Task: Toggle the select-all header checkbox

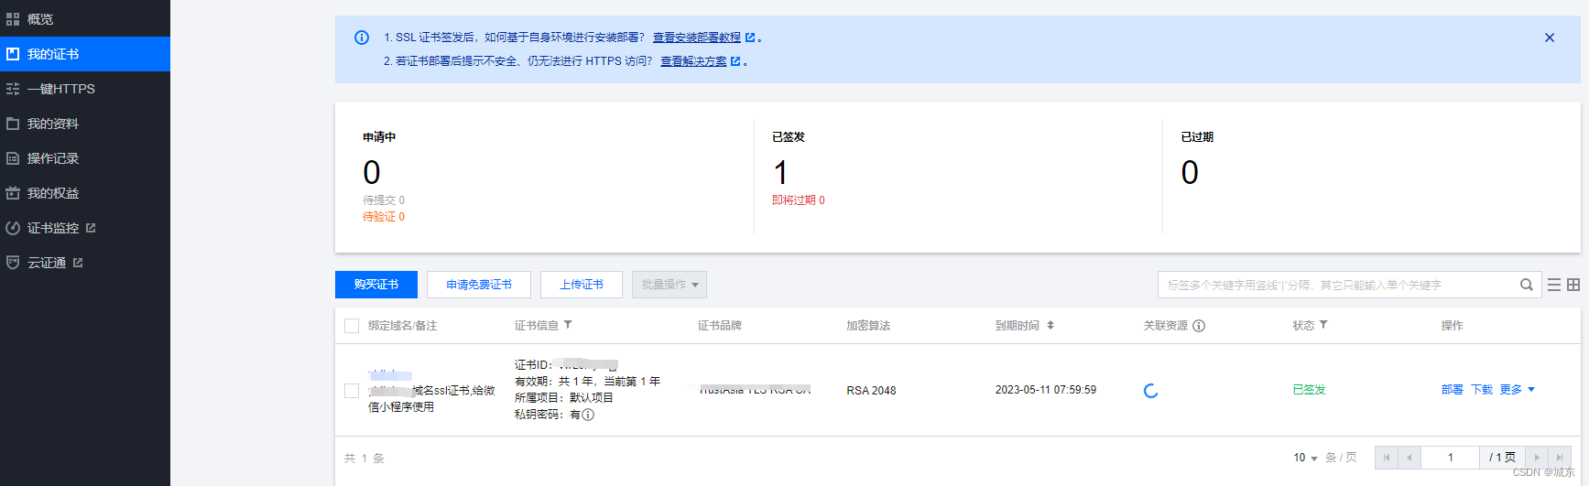Action: (x=352, y=326)
